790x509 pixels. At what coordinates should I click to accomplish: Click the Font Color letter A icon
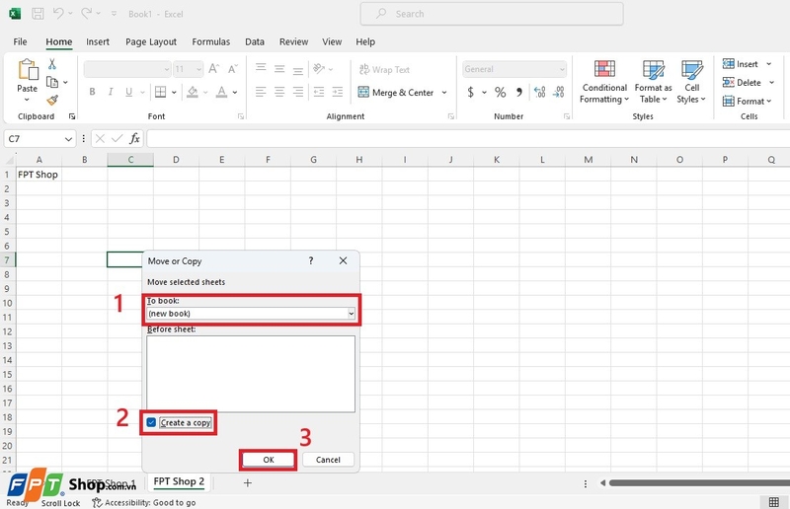click(x=221, y=92)
